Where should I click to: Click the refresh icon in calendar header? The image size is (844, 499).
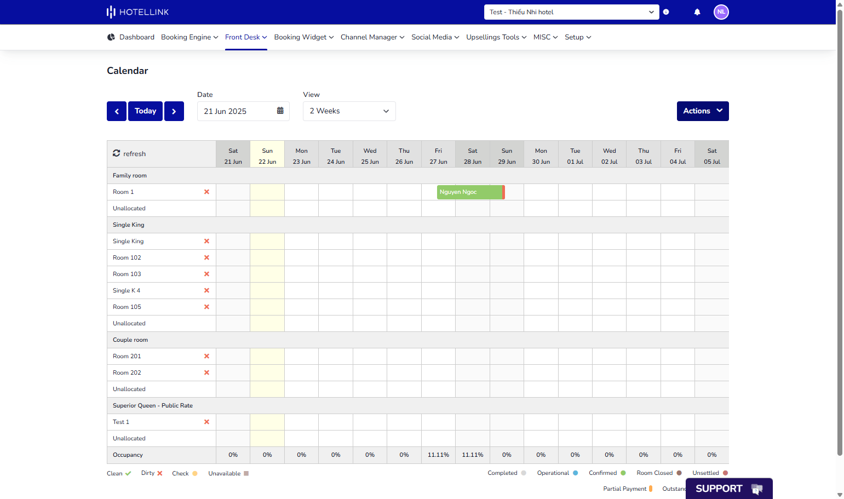[116, 153]
